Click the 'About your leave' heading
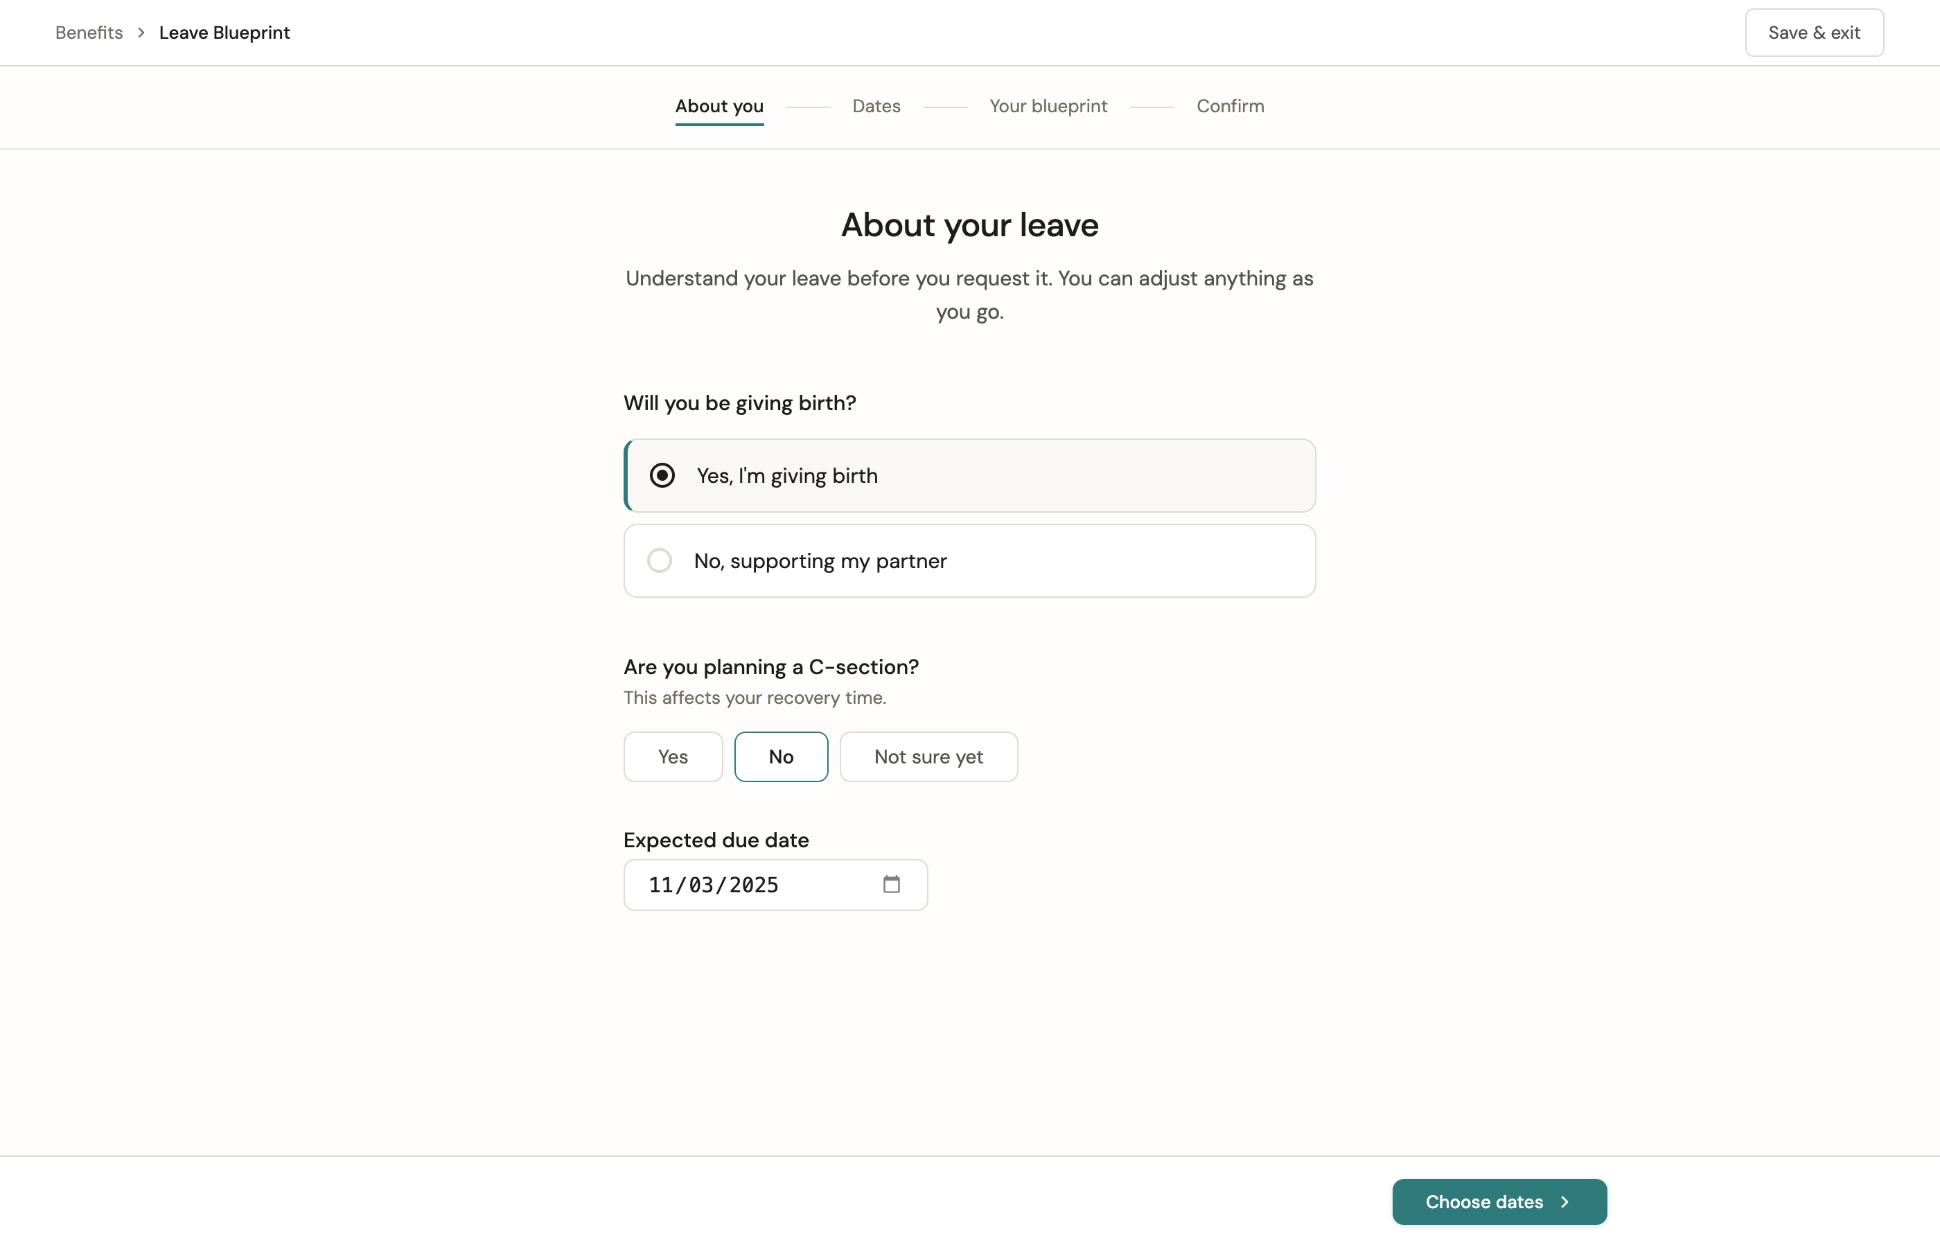The image size is (1940, 1247). pos(969,225)
